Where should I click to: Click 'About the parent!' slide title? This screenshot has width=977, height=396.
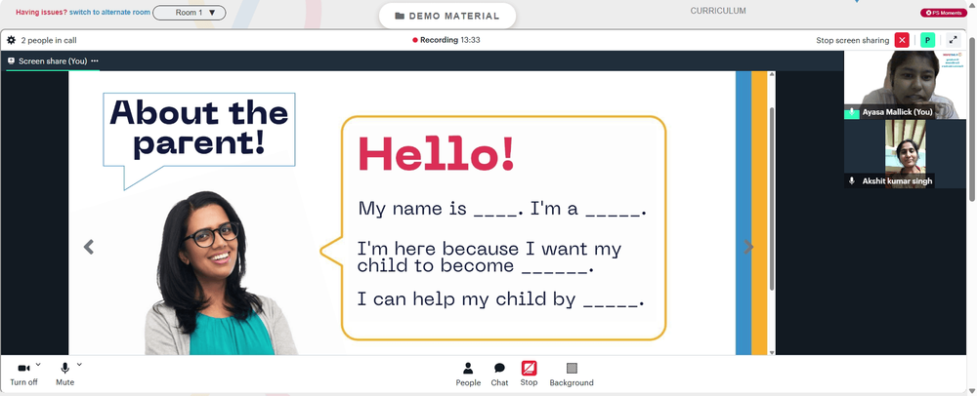click(x=198, y=128)
